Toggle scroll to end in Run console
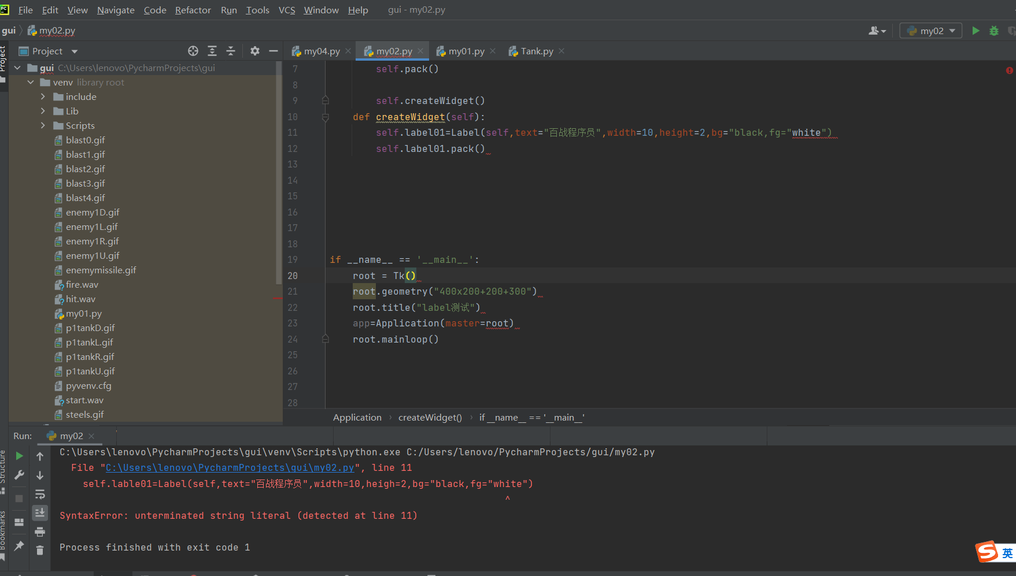This screenshot has height=576, width=1016. pyautogui.click(x=40, y=513)
